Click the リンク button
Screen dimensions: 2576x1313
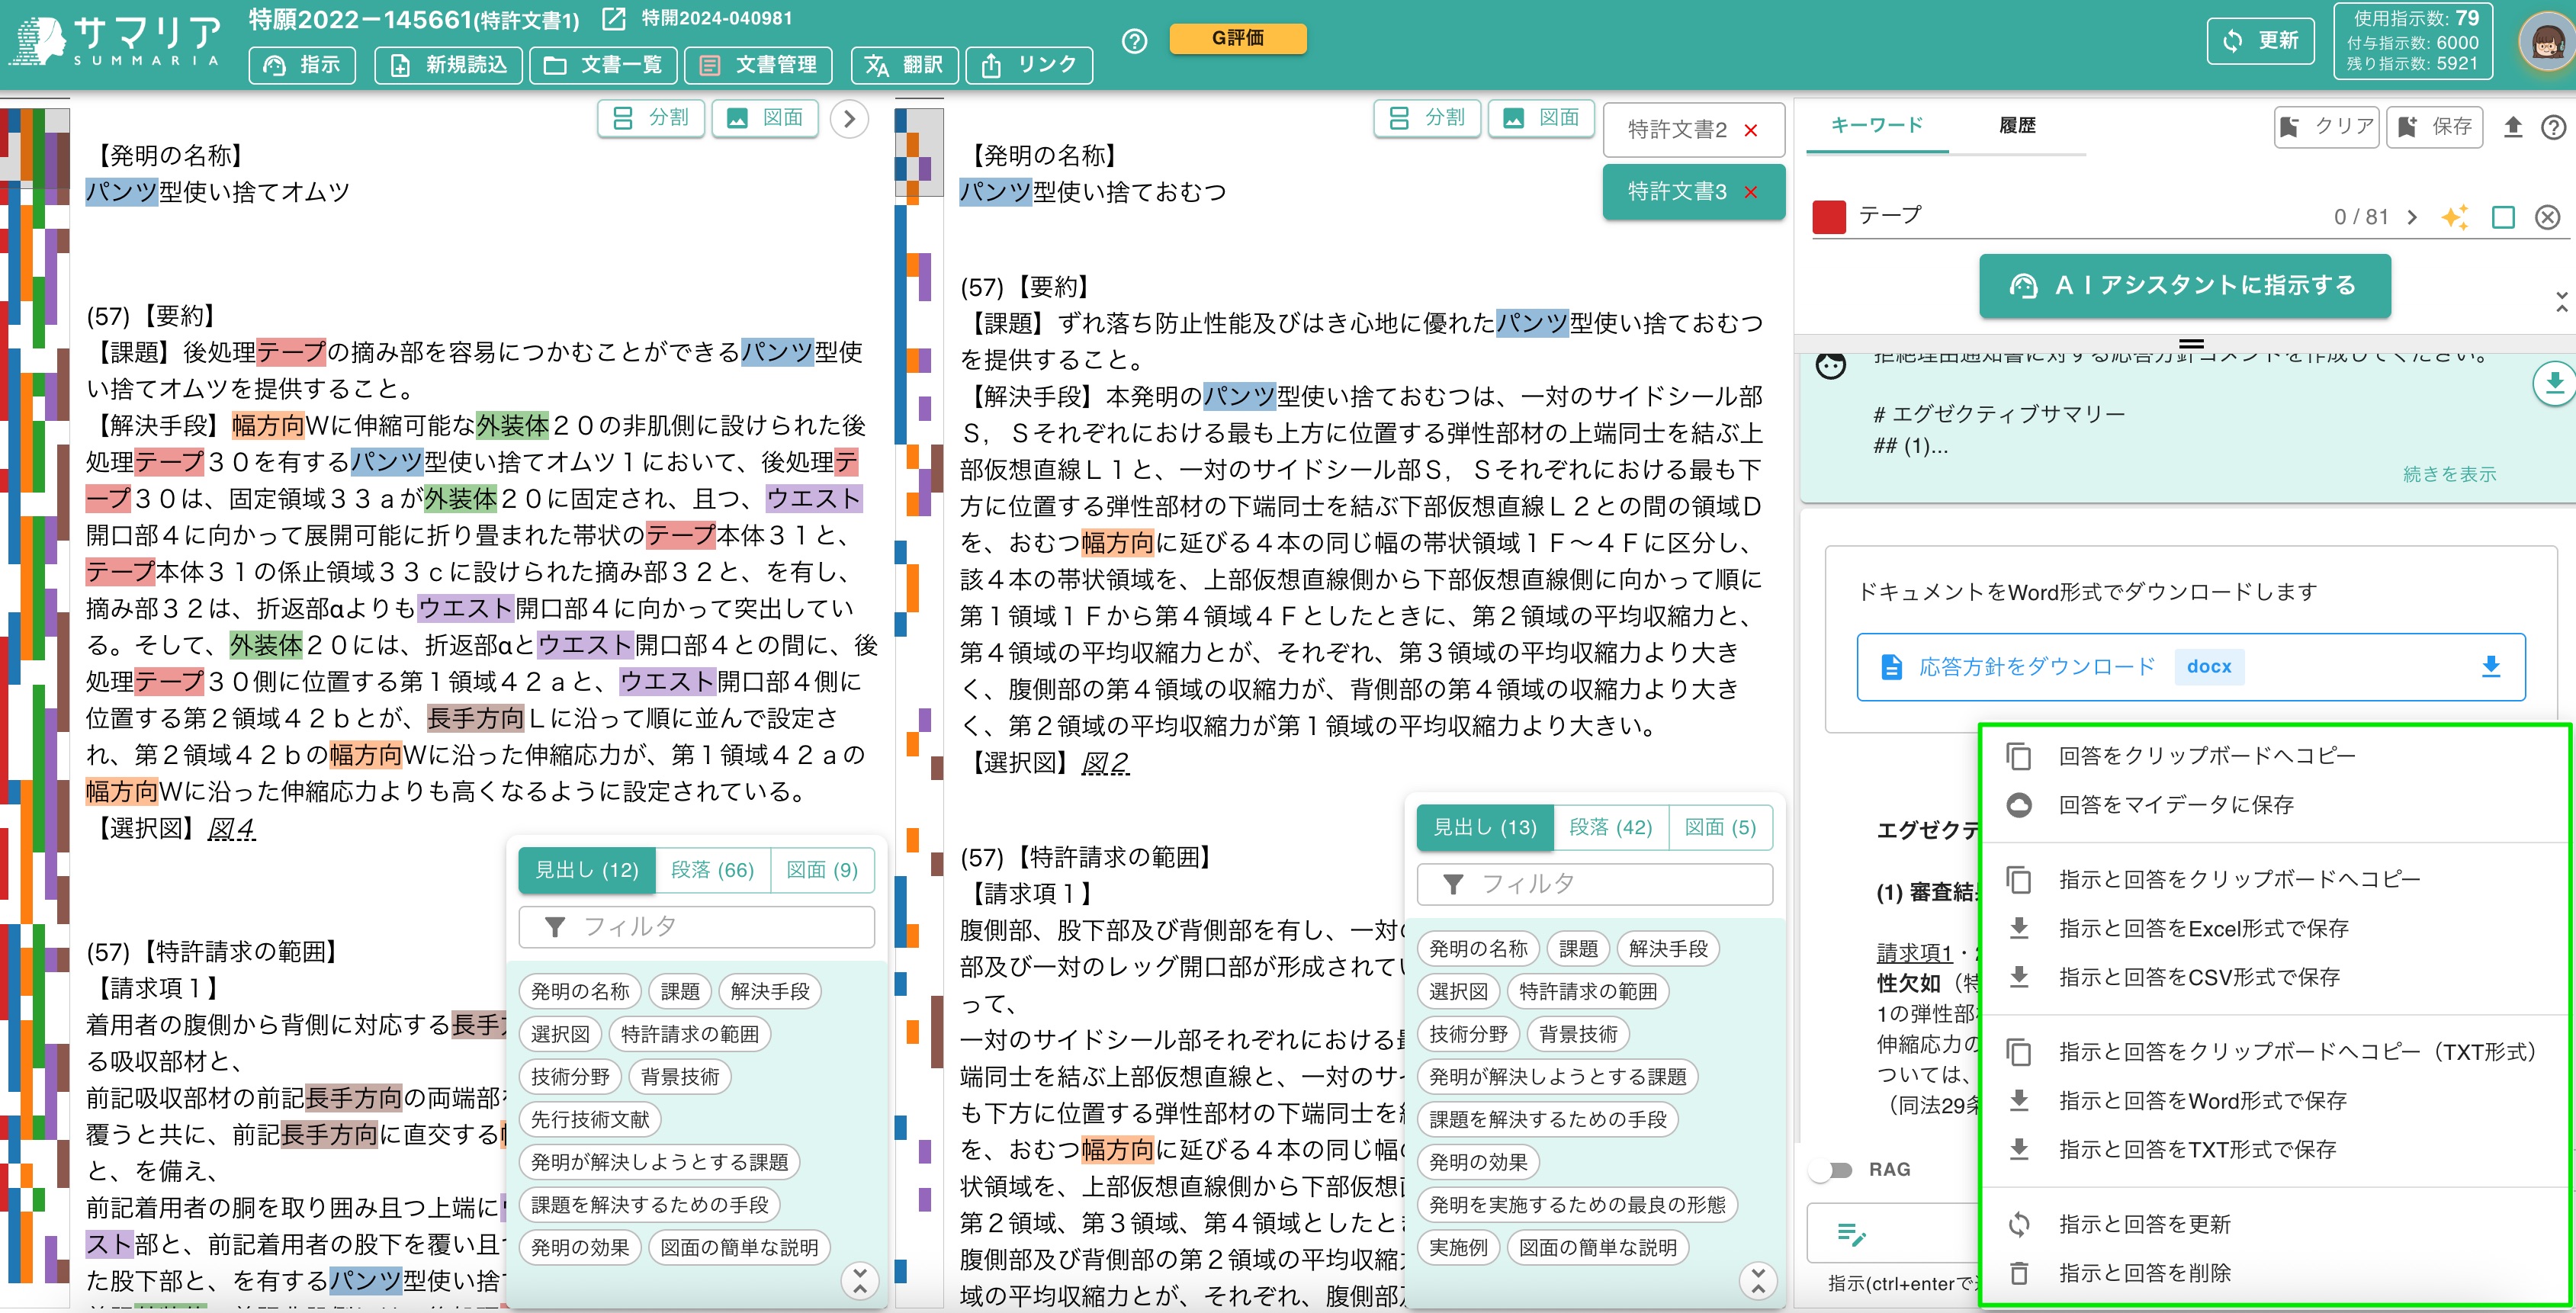click(1029, 65)
